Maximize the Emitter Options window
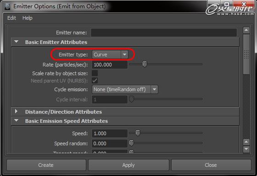The image size is (257, 176). (x=227, y=4)
